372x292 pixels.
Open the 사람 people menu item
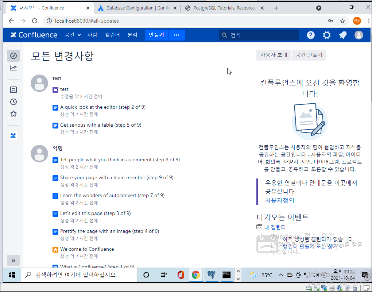(x=92, y=35)
